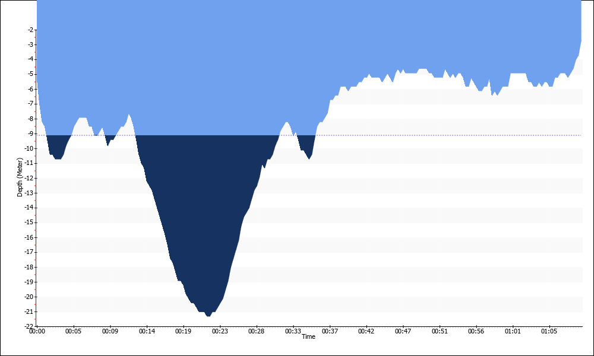Click the -18 depth tick label

tap(29, 267)
